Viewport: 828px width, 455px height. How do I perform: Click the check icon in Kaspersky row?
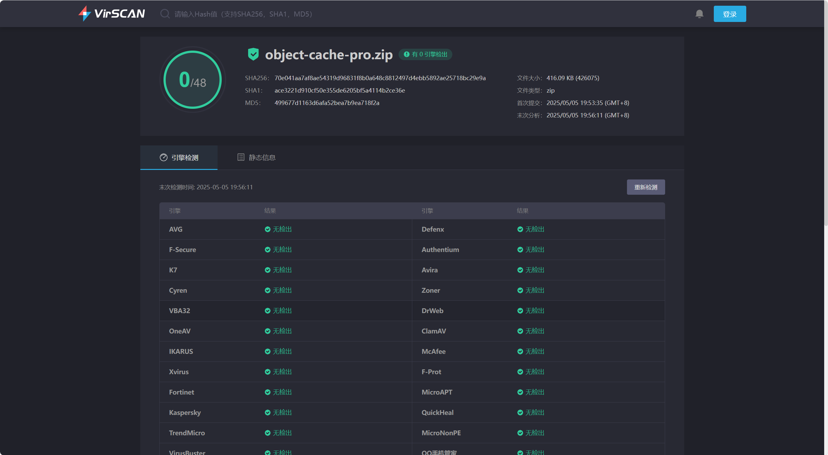point(268,413)
